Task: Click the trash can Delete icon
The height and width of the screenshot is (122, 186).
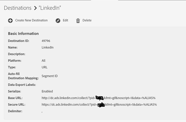Action: [x=78, y=21]
